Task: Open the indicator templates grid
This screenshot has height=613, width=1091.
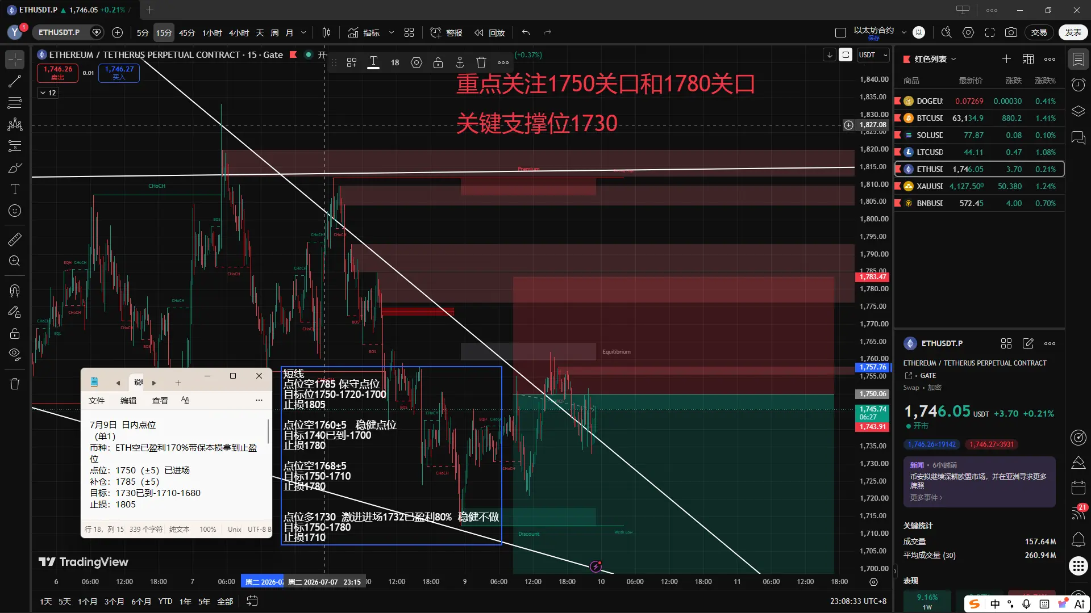Action: tap(409, 32)
